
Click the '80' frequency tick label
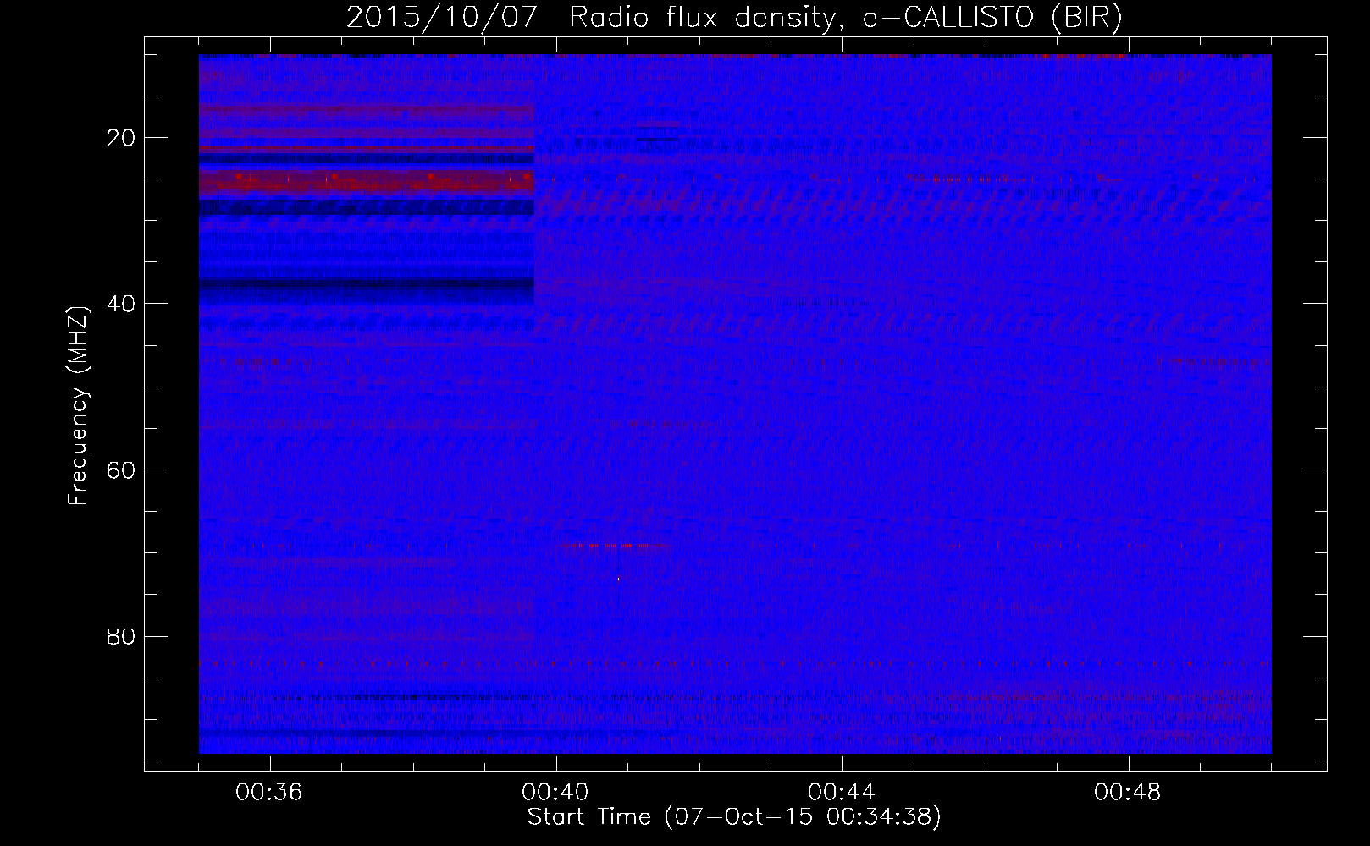coord(122,637)
